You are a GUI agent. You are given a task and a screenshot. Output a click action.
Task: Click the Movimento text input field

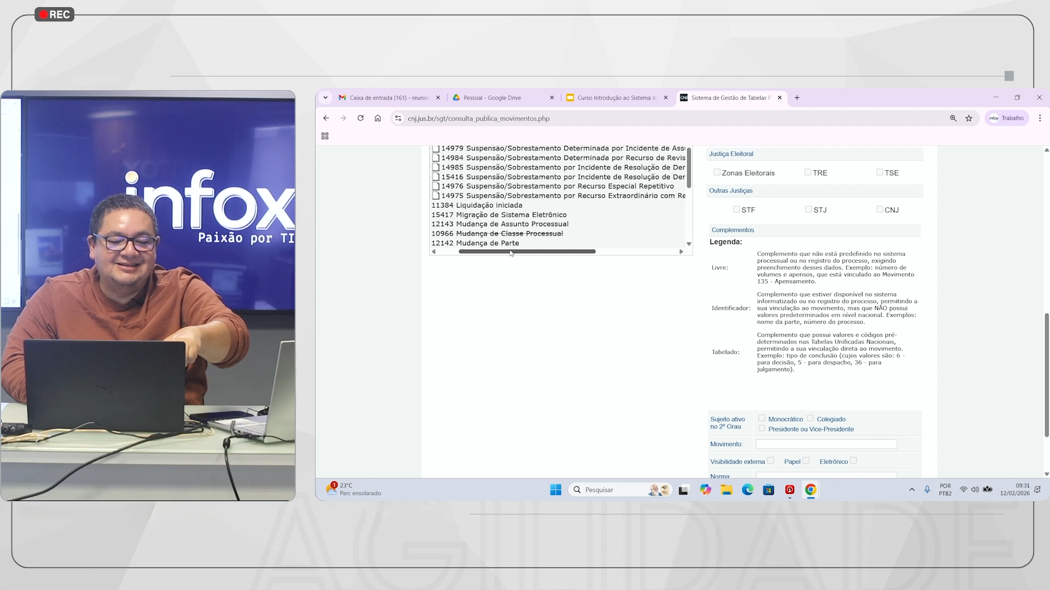[x=826, y=444]
